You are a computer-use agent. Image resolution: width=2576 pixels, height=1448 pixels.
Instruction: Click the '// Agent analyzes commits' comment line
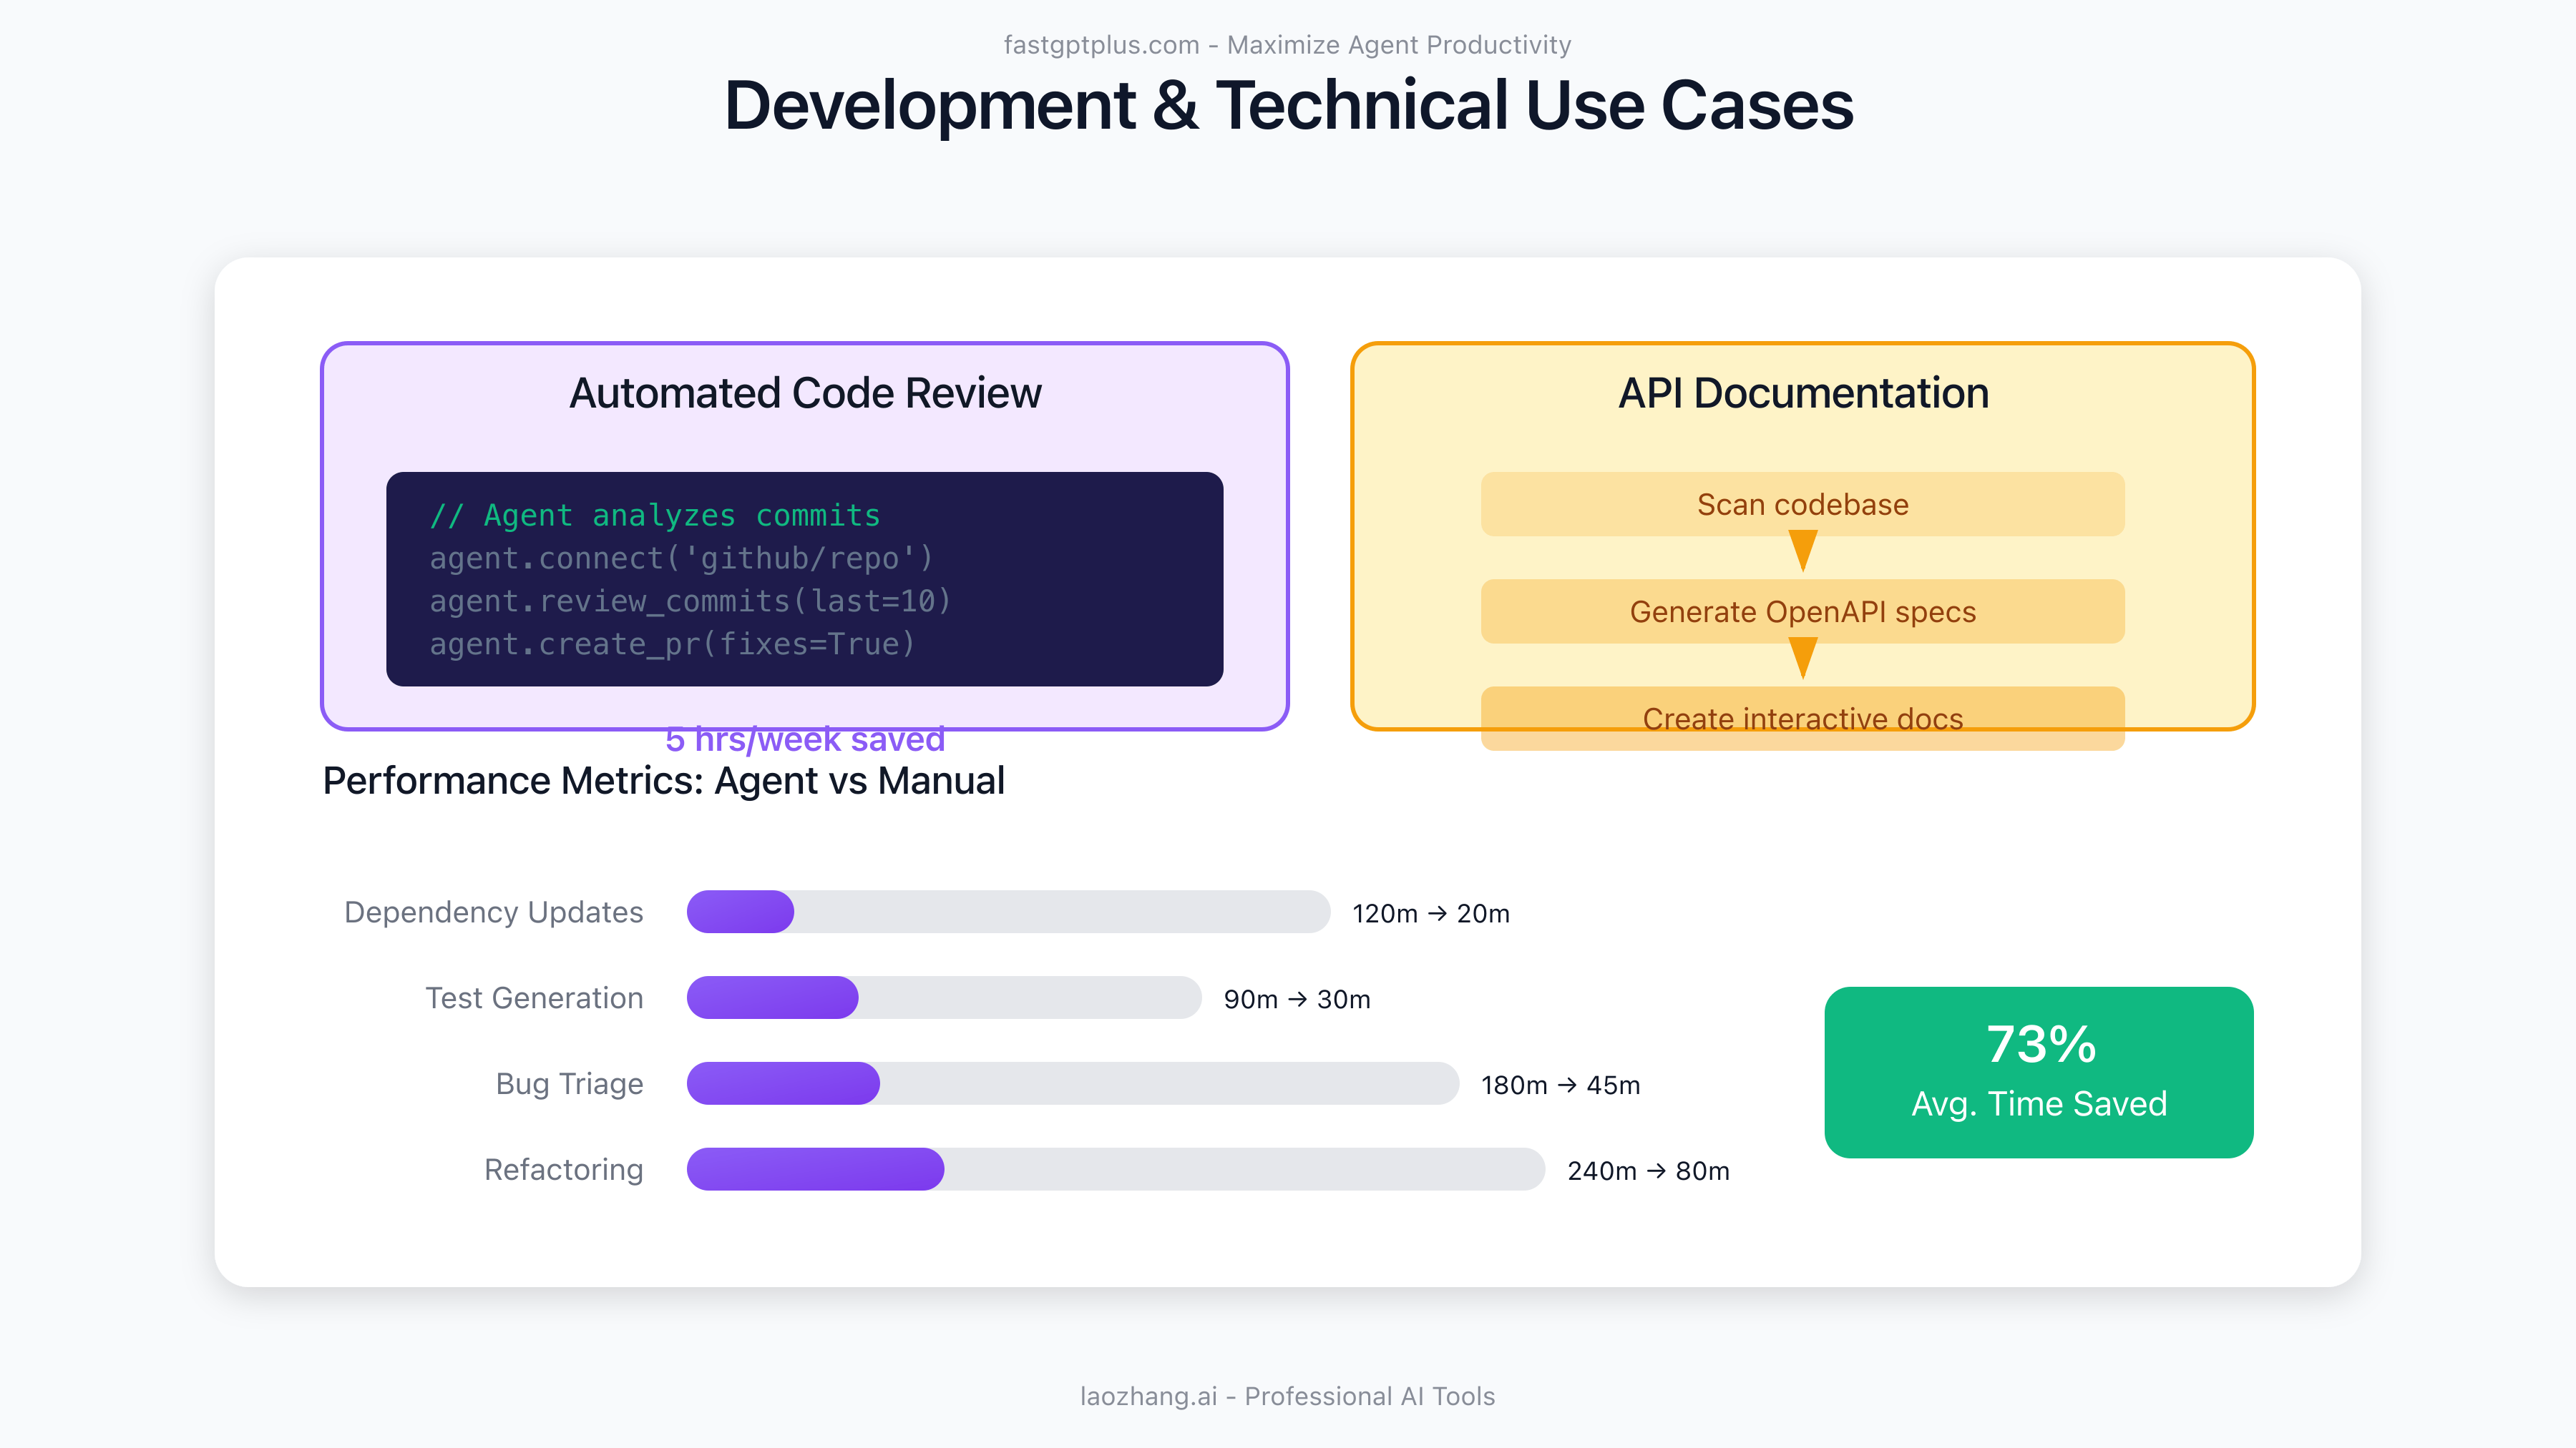tap(655, 515)
